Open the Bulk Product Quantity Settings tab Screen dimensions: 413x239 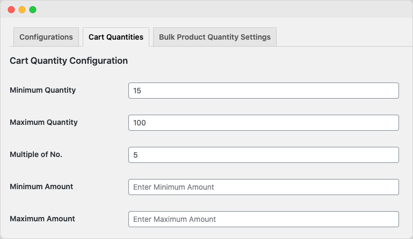pyautogui.click(x=215, y=37)
